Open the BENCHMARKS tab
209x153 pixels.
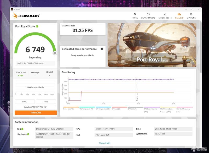148,16
